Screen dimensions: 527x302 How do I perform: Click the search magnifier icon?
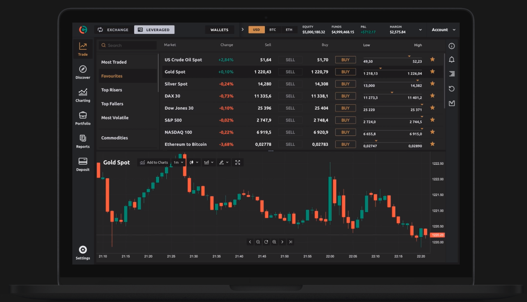click(x=104, y=45)
